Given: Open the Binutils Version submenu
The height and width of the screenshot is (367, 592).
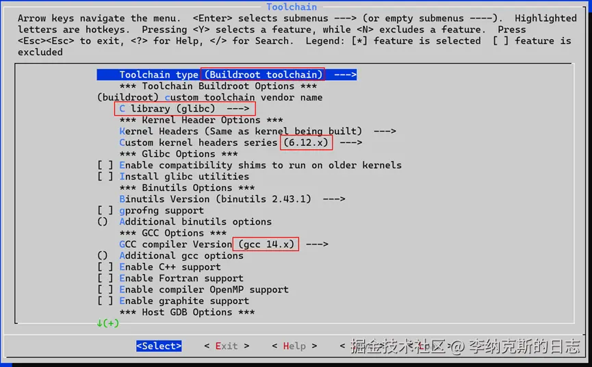Looking at the screenshot, I should 232,199.
